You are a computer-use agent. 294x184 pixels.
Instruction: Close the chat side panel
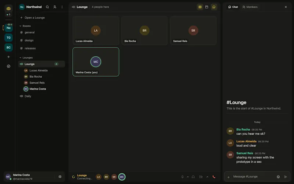click(286, 7)
